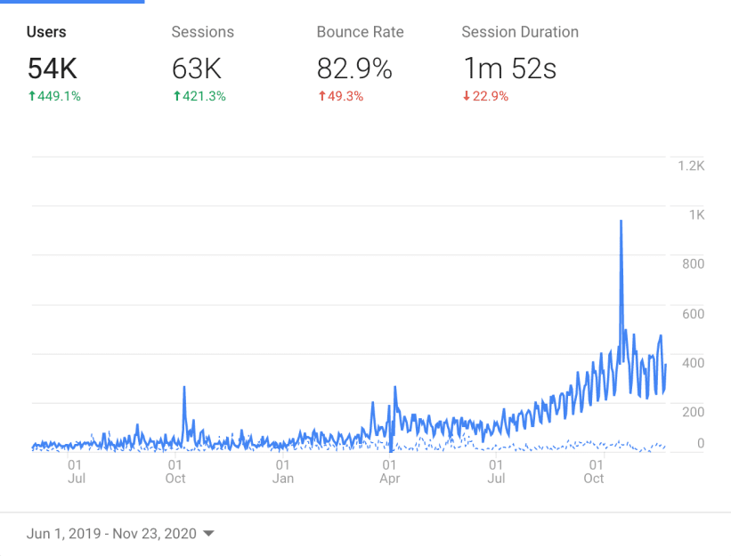Image resolution: width=731 pixels, height=556 pixels.
Task: Click the 01 Jul axis label
Action: pyautogui.click(x=77, y=471)
